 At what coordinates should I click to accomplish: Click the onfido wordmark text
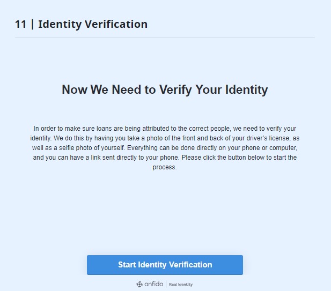point(153,284)
